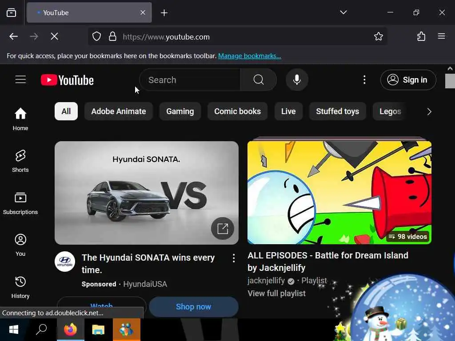455x341 pixels.
Task: Close the YouTube tab
Action: 143,12
